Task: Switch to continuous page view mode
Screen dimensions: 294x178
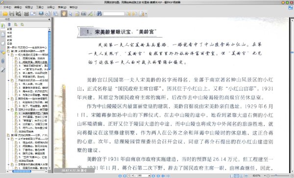Action: tap(237, 176)
